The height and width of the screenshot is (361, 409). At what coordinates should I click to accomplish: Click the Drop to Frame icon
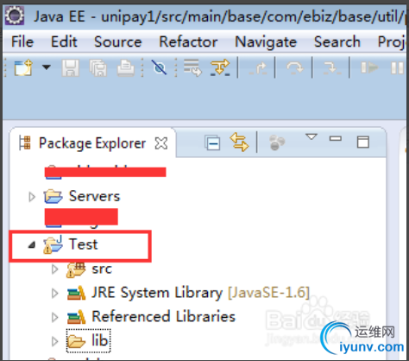(192, 67)
